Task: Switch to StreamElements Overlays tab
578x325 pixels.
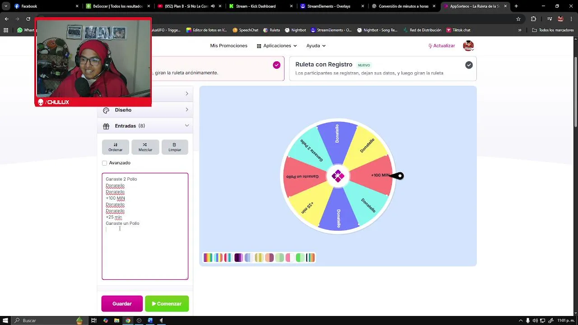Action: pyautogui.click(x=332, y=6)
